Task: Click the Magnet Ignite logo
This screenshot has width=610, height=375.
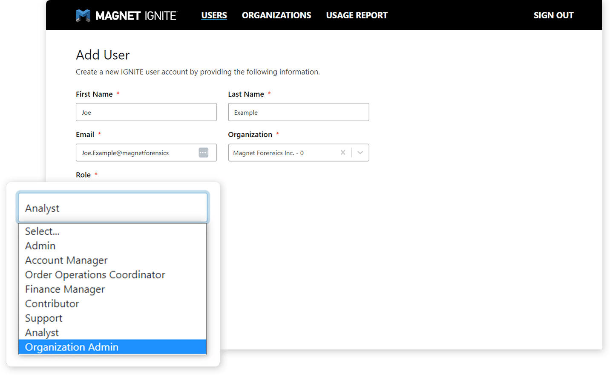Action: pos(126,15)
